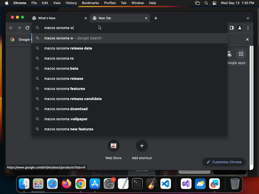The image size is (259, 194).
Task: Open the Chrome app menu
Action: click(x=20, y=3)
